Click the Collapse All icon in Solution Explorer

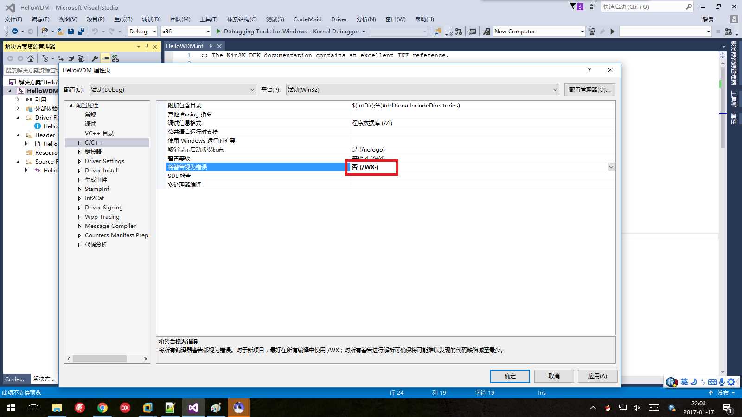(x=71, y=58)
